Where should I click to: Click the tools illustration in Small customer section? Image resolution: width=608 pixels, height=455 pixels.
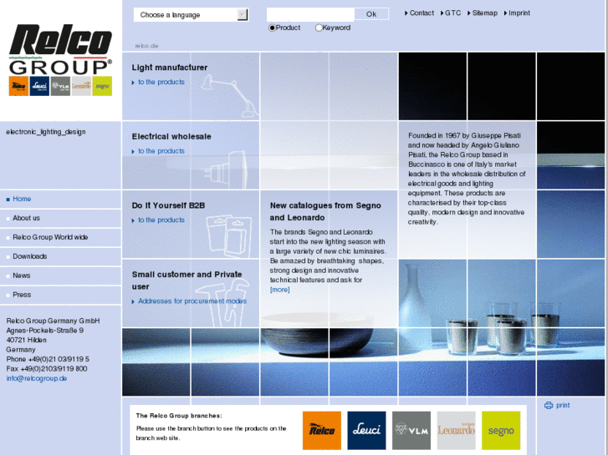point(223,302)
